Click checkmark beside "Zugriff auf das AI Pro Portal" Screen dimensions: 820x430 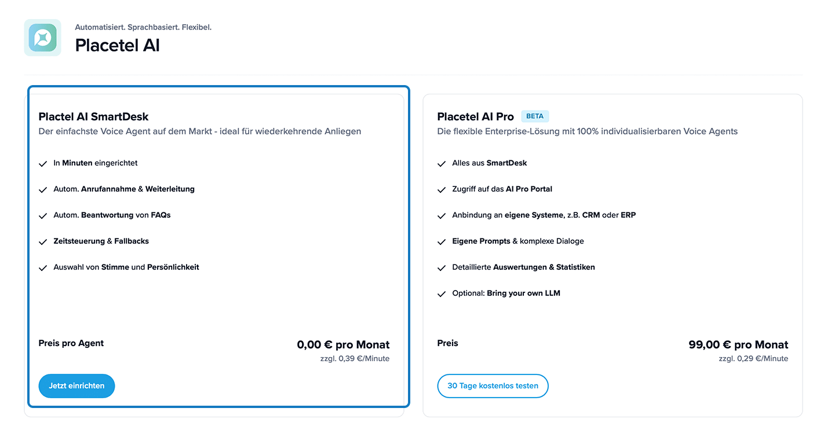pos(442,190)
